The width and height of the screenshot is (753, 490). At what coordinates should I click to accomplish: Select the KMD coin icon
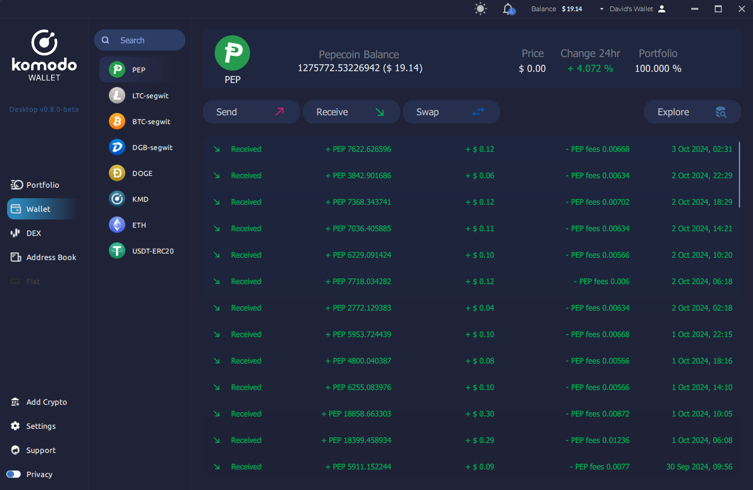pos(117,199)
